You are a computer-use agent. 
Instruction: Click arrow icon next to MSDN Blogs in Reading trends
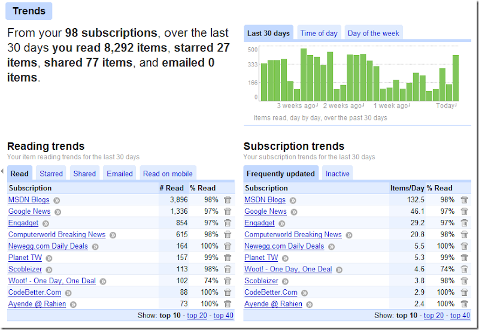point(56,200)
